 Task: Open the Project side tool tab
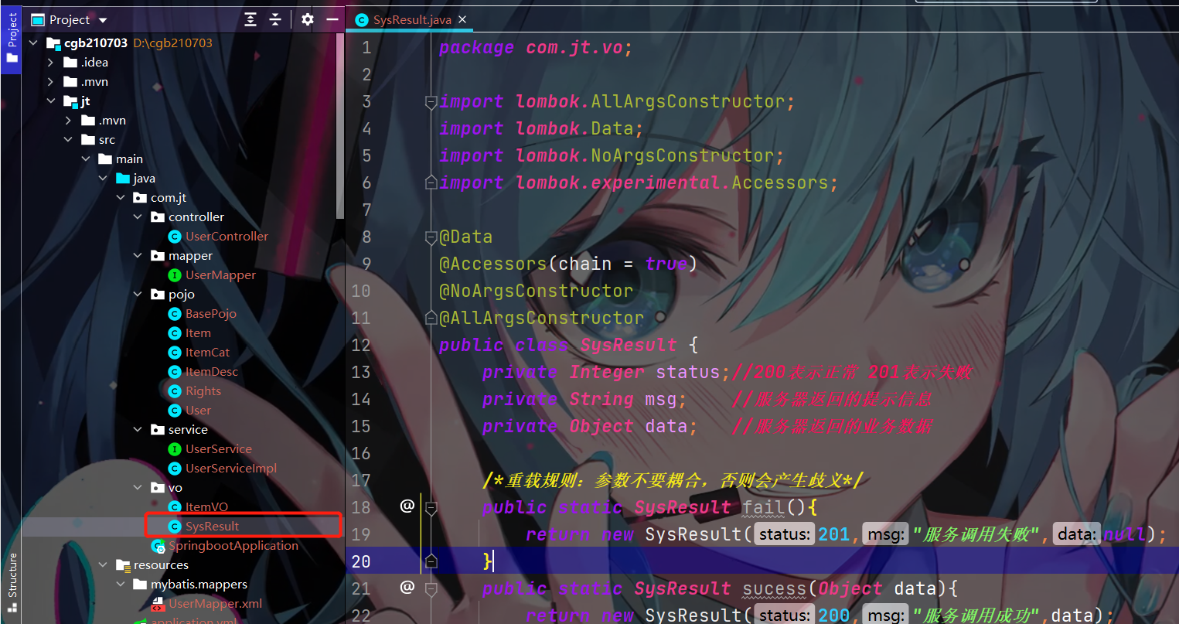[x=12, y=38]
